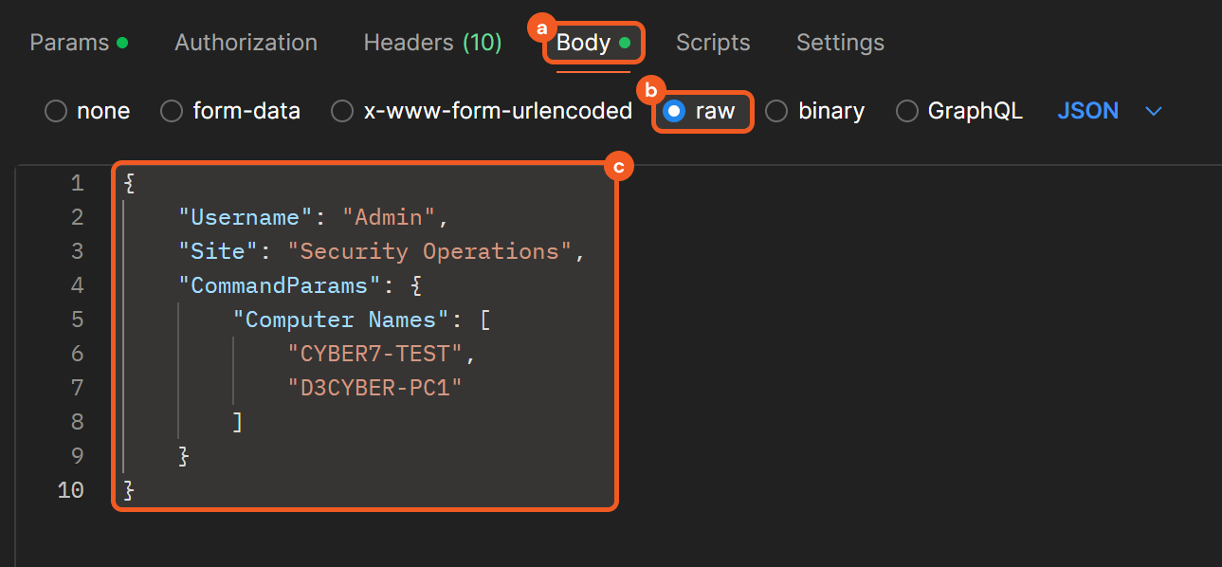
Task: Switch to the Authorization tab
Action: (x=246, y=43)
